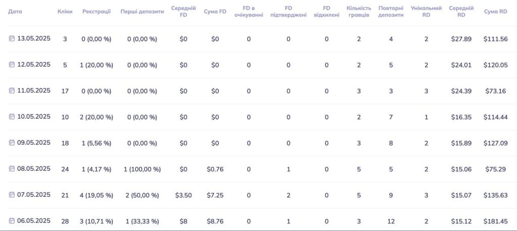
Task: Select the $181.45 Сума RD cell
Action: click(496, 221)
